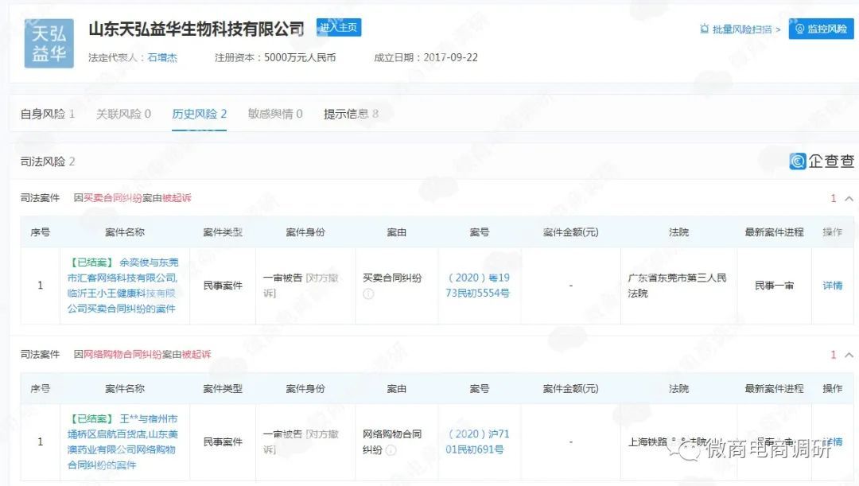The image size is (859, 486).
Task: Open case number （2020）粤1973民初5554号
Action: coord(480,286)
